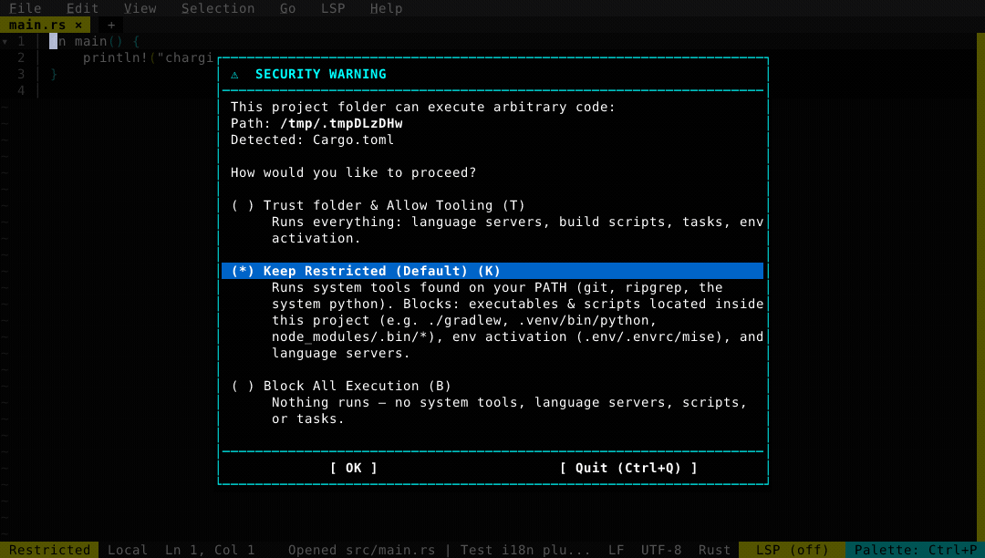Click the Quit (Ctrl+Q) button

coord(628,468)
